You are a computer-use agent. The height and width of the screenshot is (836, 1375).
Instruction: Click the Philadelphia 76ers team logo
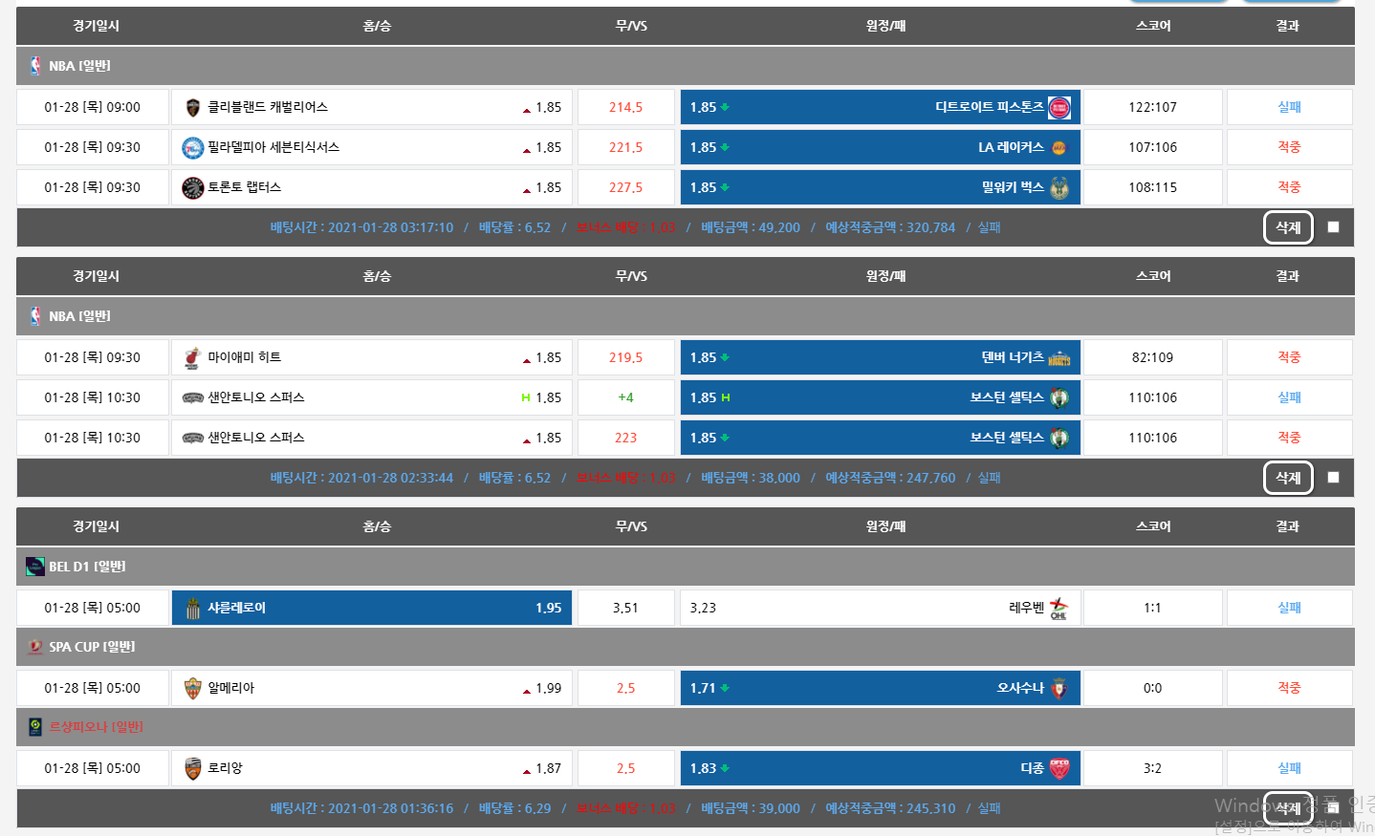192,148
